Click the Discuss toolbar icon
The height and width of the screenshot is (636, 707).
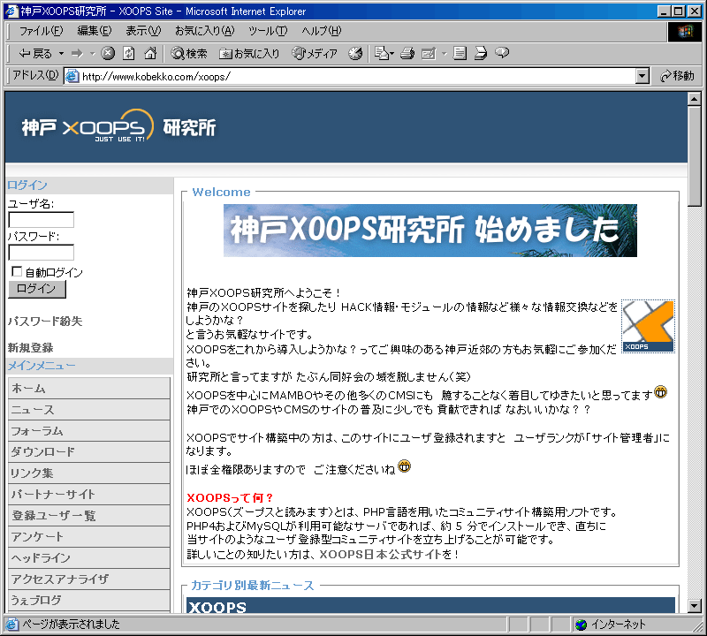click(460, 54)
